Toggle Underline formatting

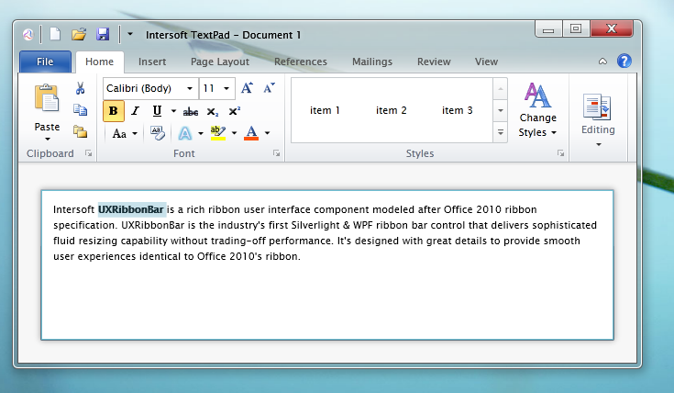(158, 111)
